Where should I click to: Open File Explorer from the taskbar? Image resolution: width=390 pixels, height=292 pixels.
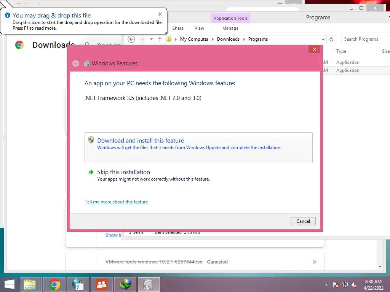(30, 284)
